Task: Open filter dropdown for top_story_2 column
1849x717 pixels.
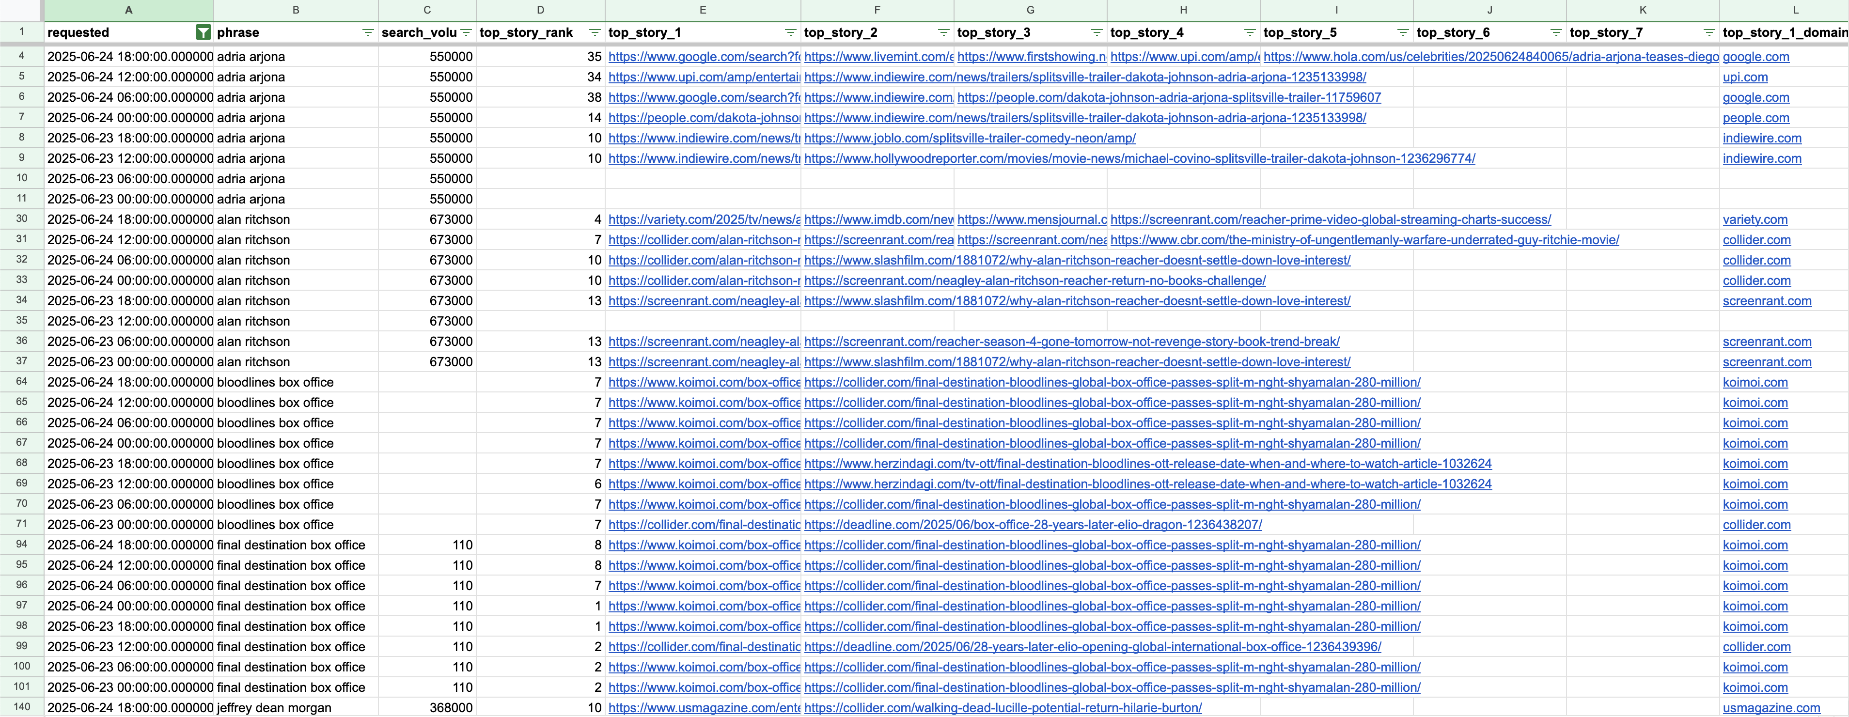Action: coord(943,32)
